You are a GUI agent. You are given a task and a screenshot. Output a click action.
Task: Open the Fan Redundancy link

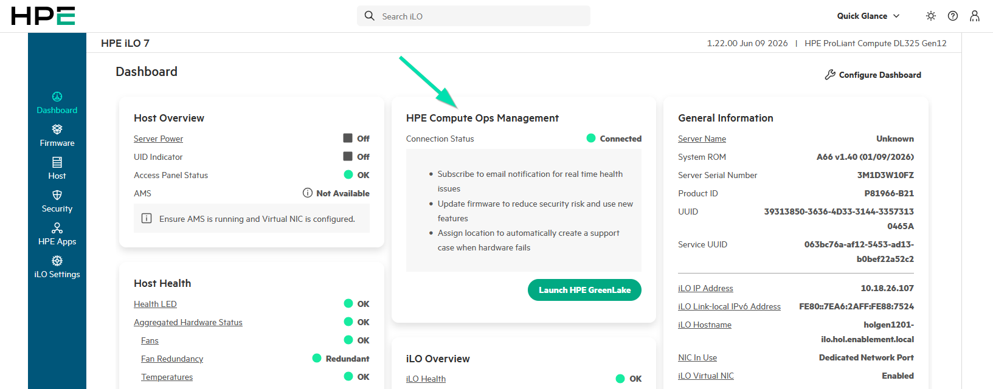(x=172, y=359)
